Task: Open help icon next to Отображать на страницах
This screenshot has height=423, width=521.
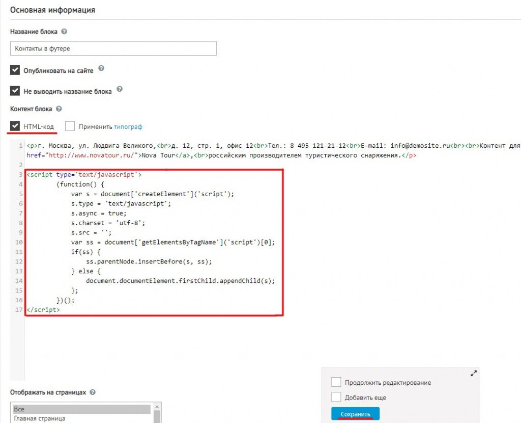Action: pos(93,392)
